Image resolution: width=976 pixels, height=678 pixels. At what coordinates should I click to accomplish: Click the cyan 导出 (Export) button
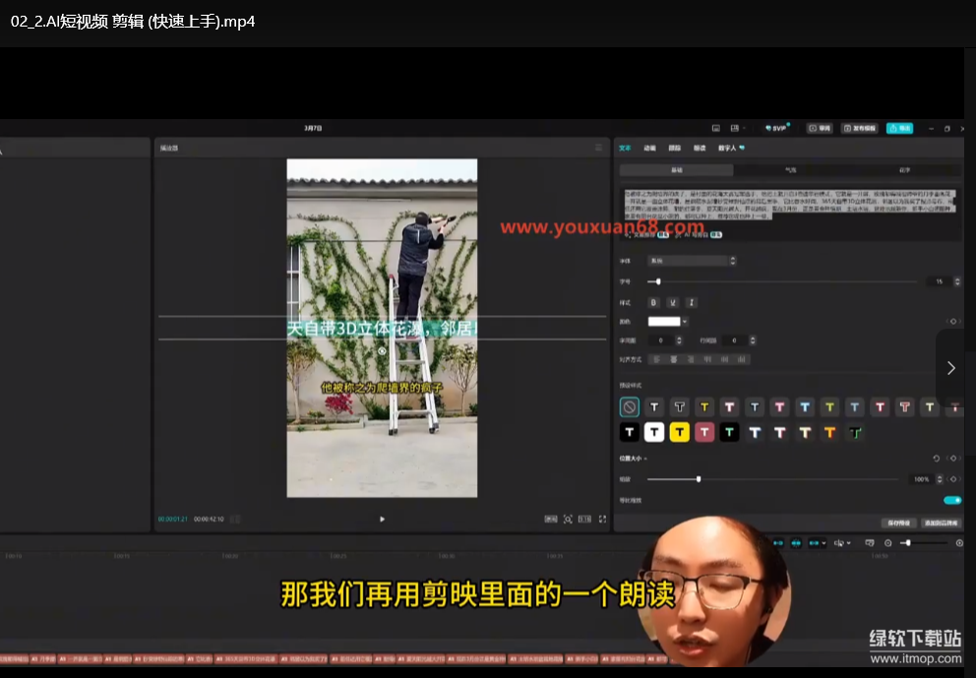898,128
